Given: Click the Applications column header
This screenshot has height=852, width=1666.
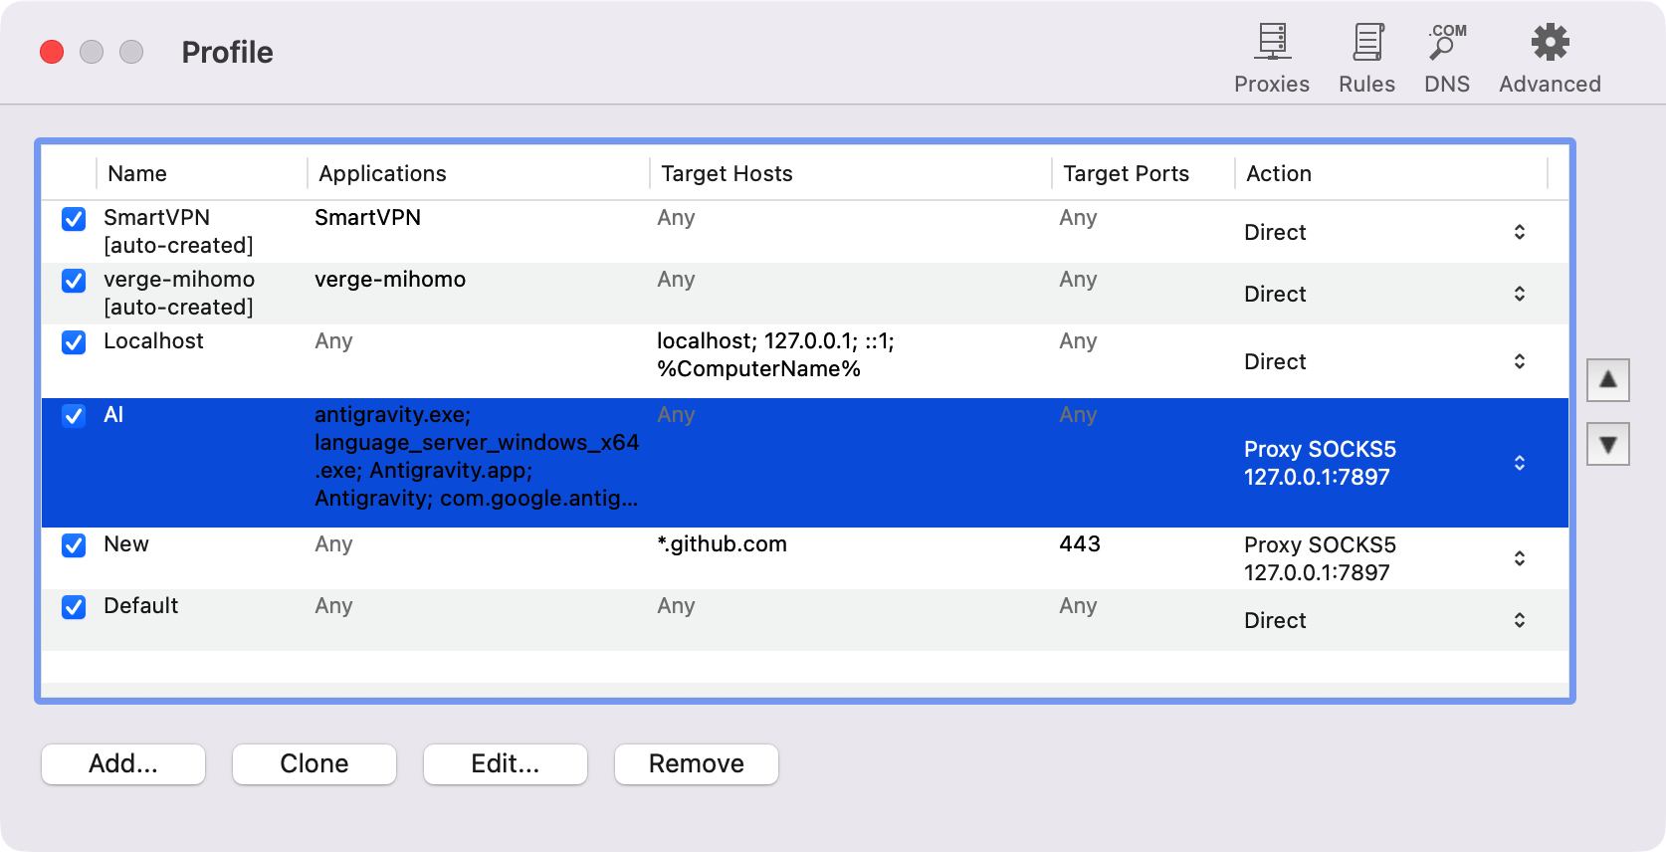Looking at the screenshot, I should [479, 173].
